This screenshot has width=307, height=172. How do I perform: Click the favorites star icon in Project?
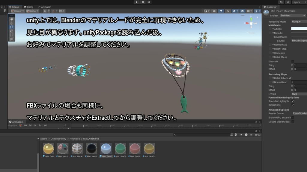click(251, 135)
